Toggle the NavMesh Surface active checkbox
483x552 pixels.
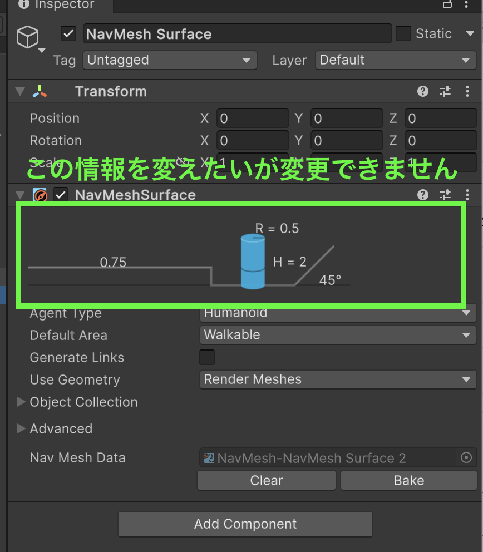[68, 33]
